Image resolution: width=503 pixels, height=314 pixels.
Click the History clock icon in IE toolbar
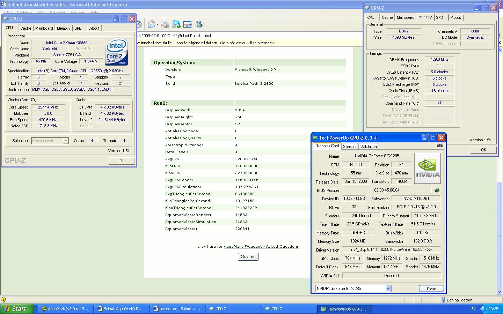pos(139,24)
